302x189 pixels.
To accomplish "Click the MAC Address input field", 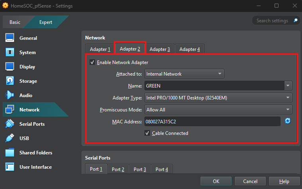I will click(x=212, y=121).
